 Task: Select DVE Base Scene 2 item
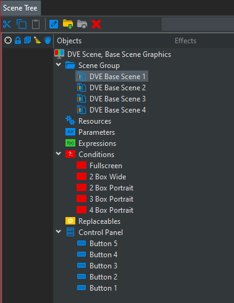coord(117,88)
